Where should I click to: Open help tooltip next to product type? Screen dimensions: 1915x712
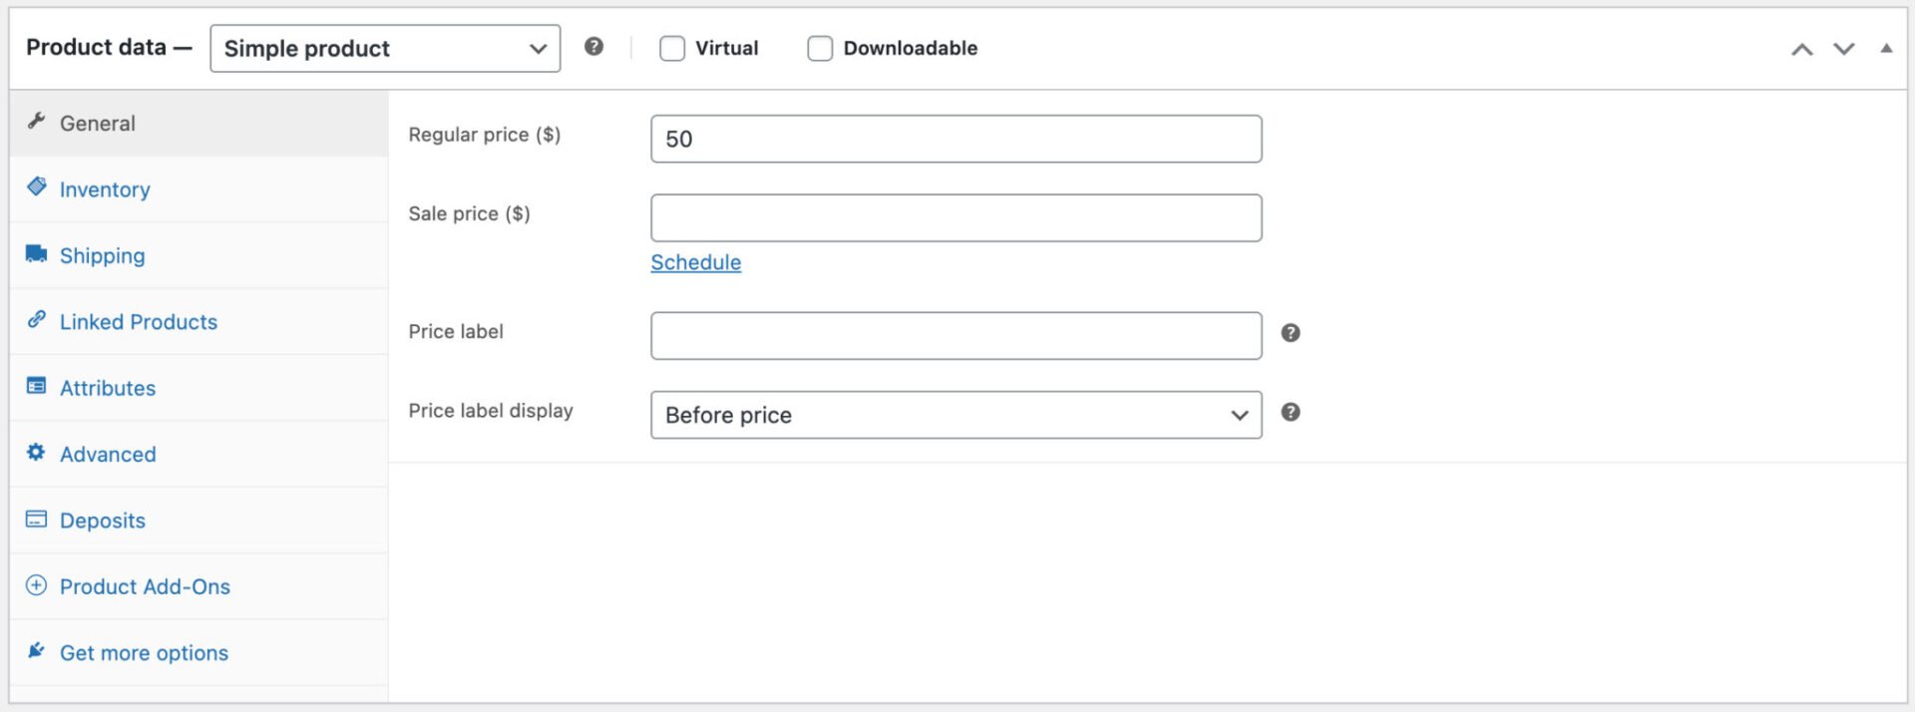(x=593, y=47)
